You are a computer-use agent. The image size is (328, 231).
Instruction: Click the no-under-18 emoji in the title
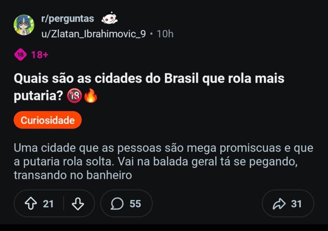click(x=74, y=96)
